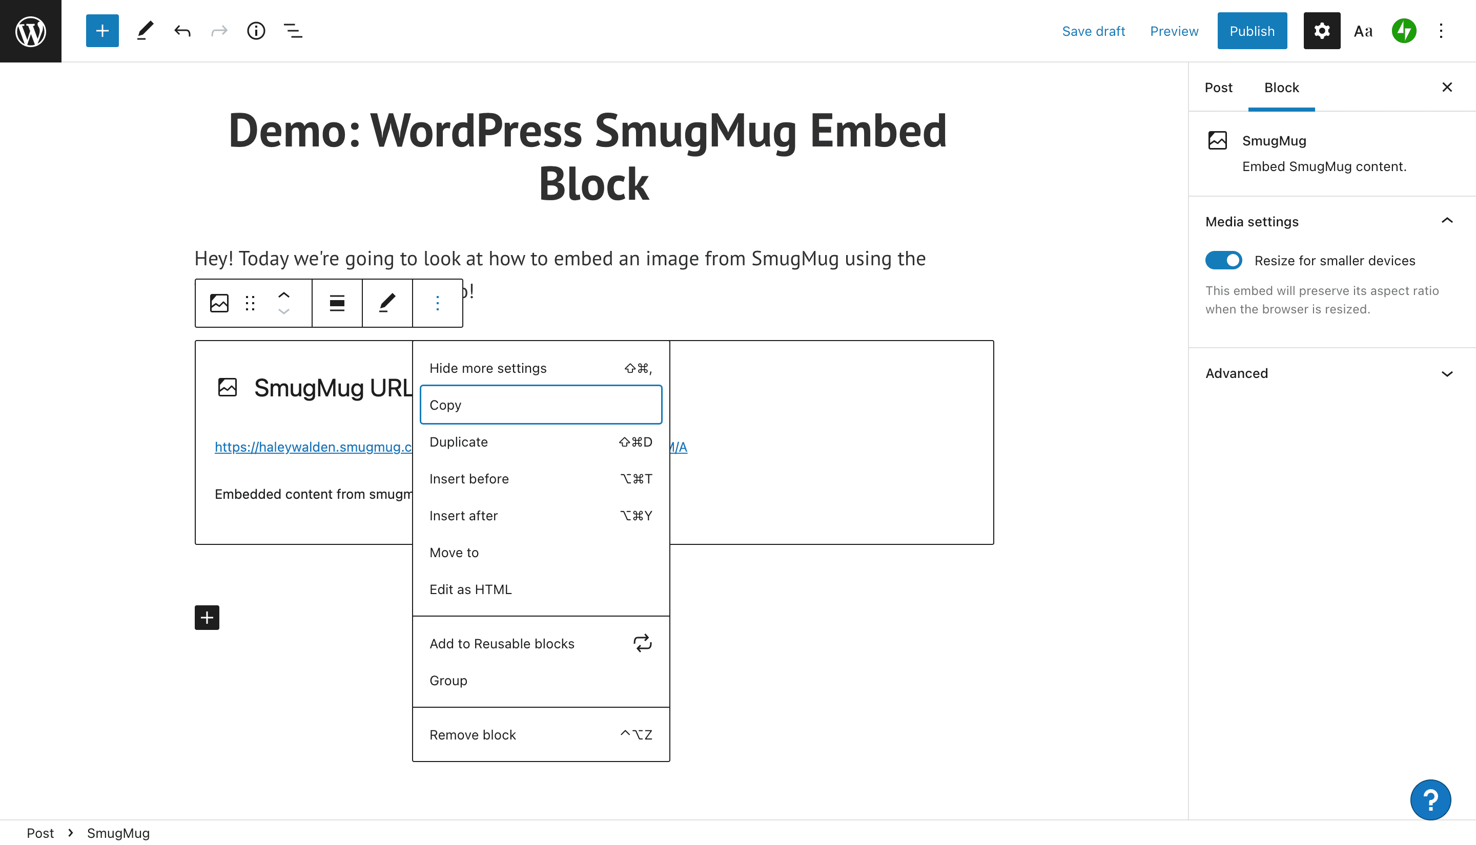Open the post details info icon
Viewport: 1476px width, 845px height.
(256, 31)
